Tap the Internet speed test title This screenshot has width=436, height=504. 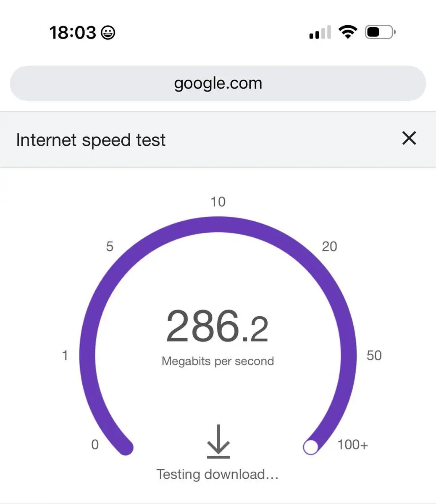(91, 140)
